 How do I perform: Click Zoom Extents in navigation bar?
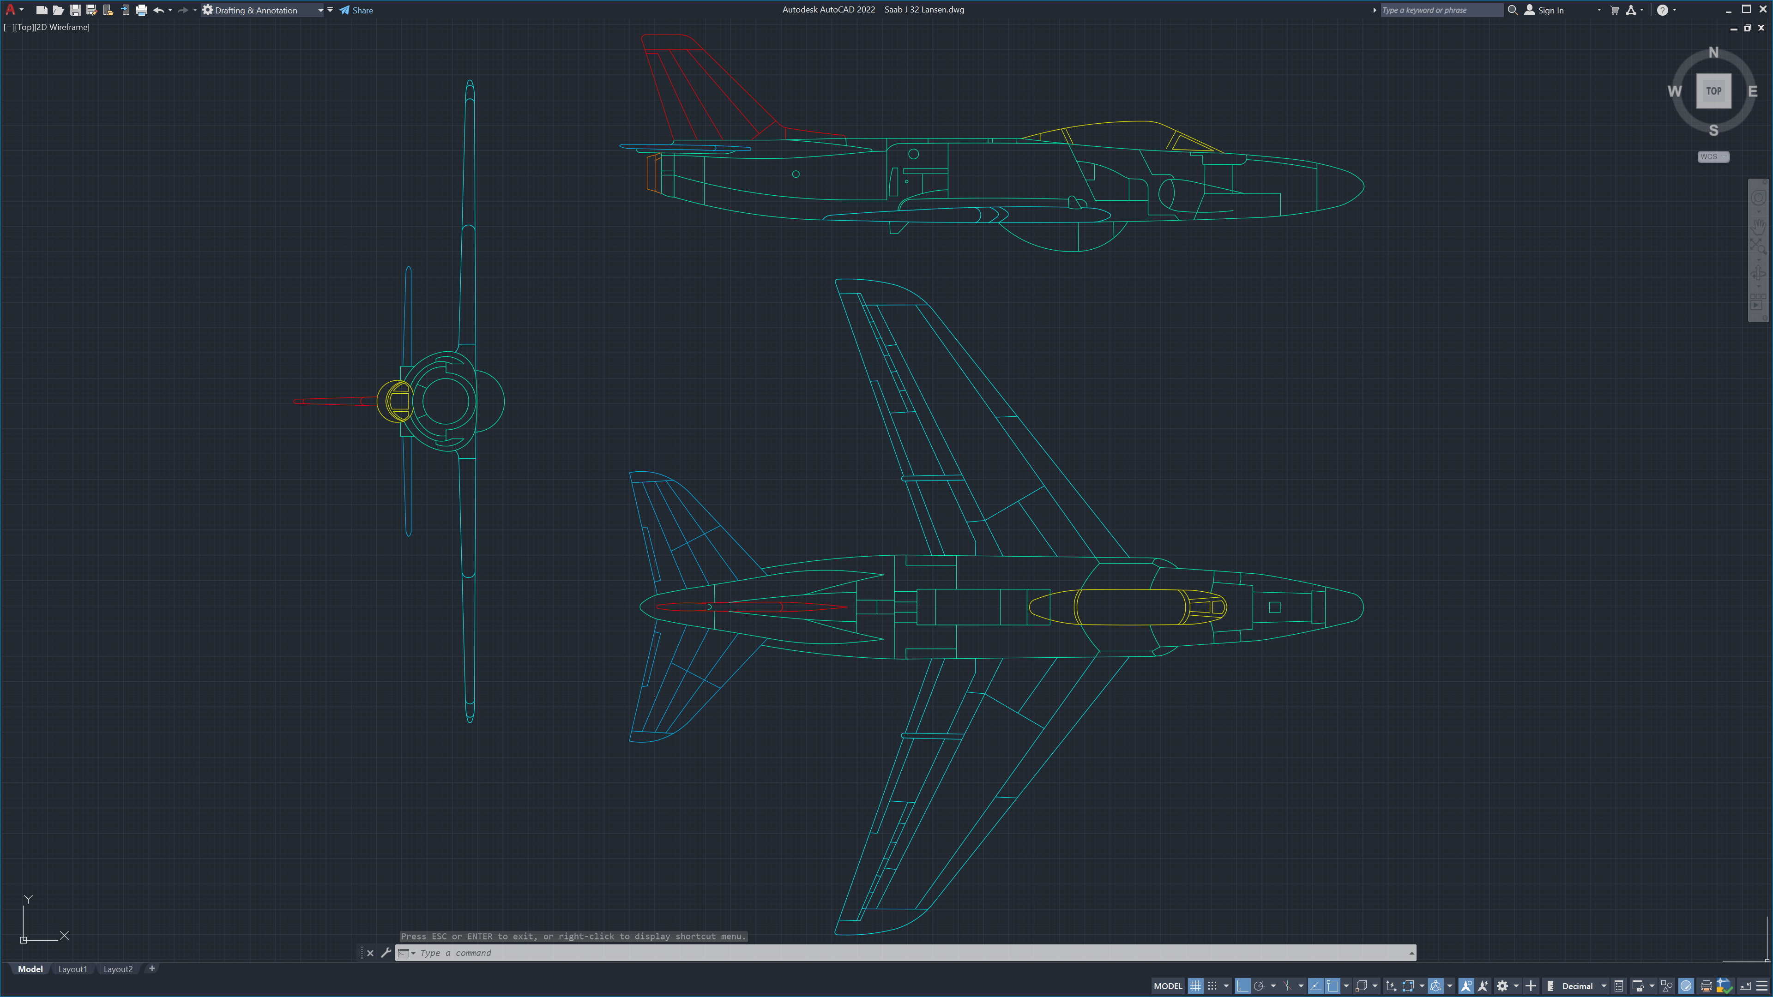pos(1759,246)
